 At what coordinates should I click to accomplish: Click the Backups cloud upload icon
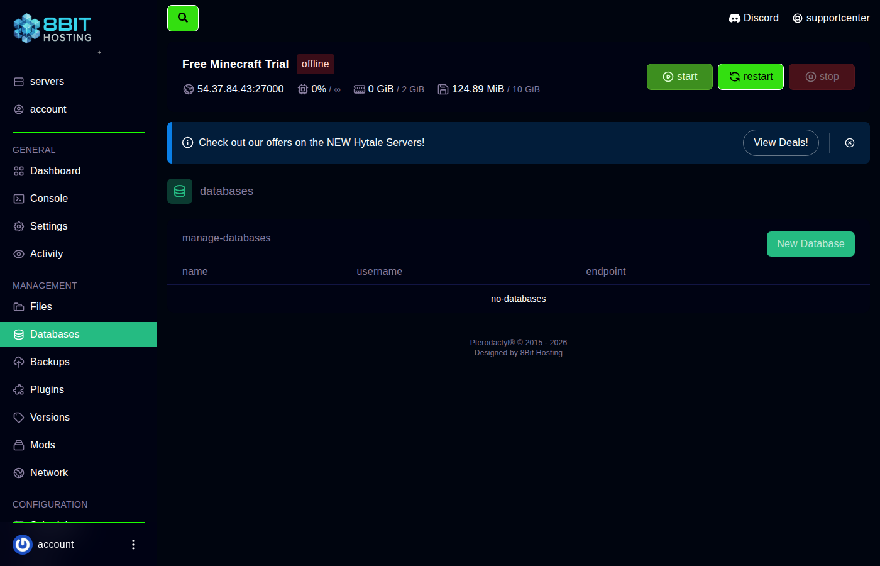19,362
